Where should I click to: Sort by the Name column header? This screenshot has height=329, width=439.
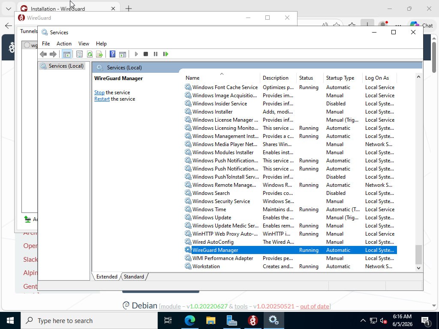coord(222,78)
